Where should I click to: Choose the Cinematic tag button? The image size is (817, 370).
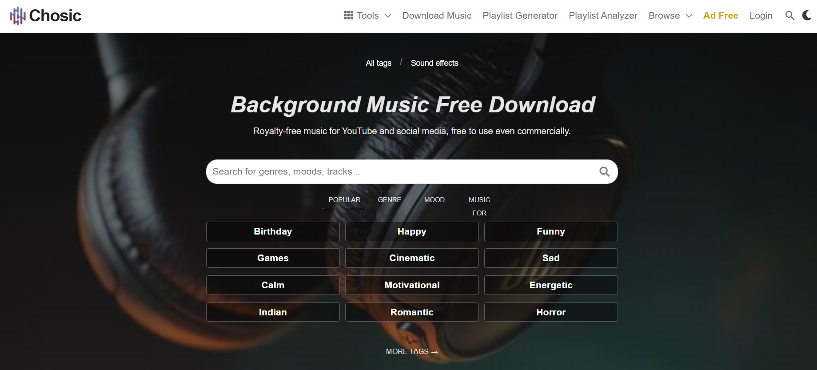(x=412, y=258)
